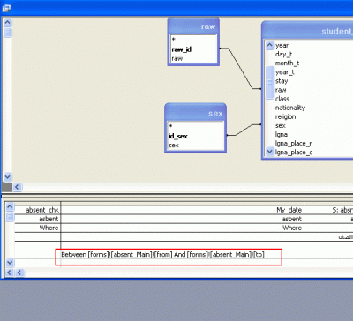This screenshot has height=321, width=353.
Task: Select the day_t field in the student table
Action: click(283, 54)
